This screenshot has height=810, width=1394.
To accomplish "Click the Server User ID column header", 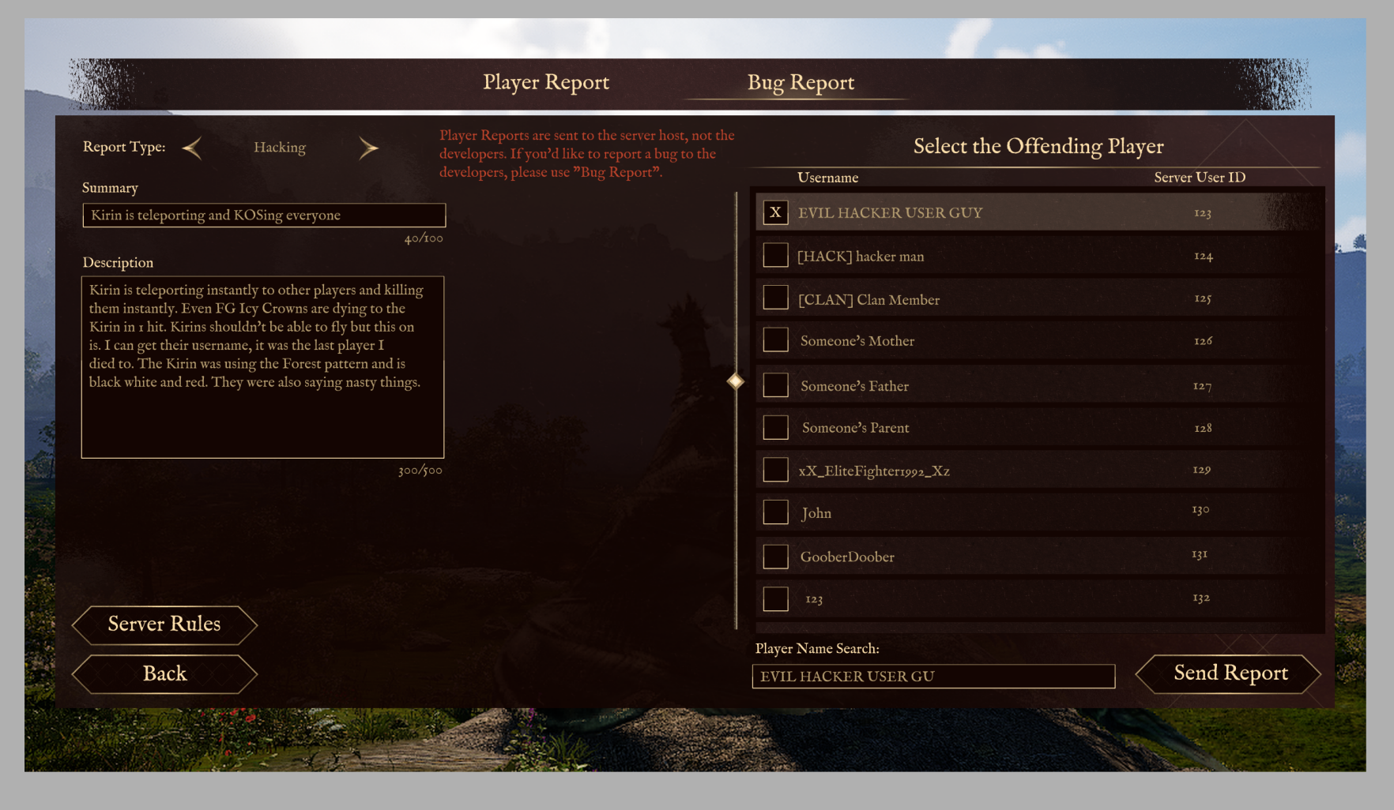I will pyautogui.click(x=1200, y=178).
